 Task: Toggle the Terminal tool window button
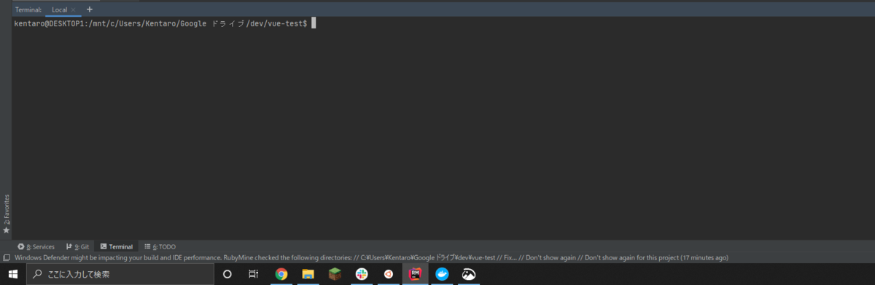coord(116,247)
